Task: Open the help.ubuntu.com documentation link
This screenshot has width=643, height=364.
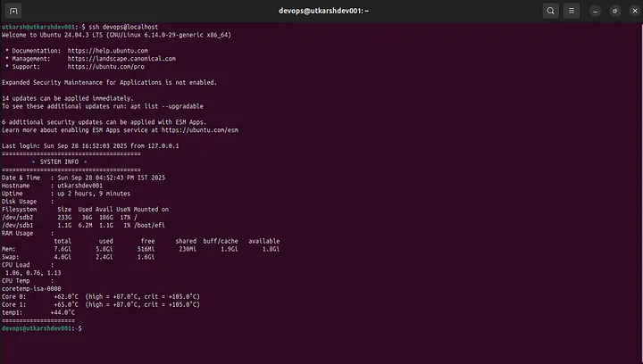Action: pos(107,51)
